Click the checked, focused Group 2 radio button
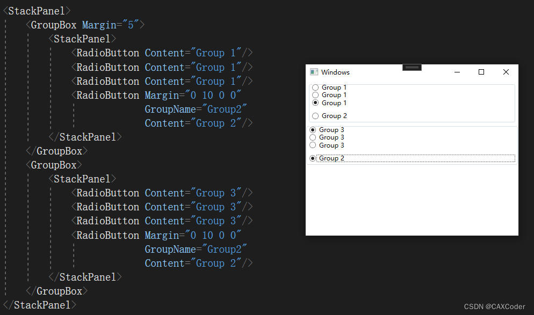 click(313, 158)
